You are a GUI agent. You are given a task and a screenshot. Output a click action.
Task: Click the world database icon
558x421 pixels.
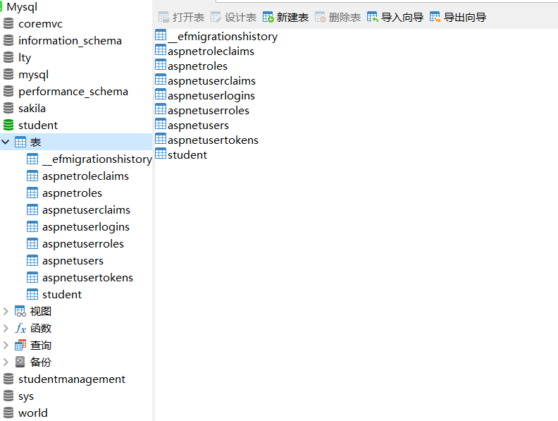(x=8, y=413)
